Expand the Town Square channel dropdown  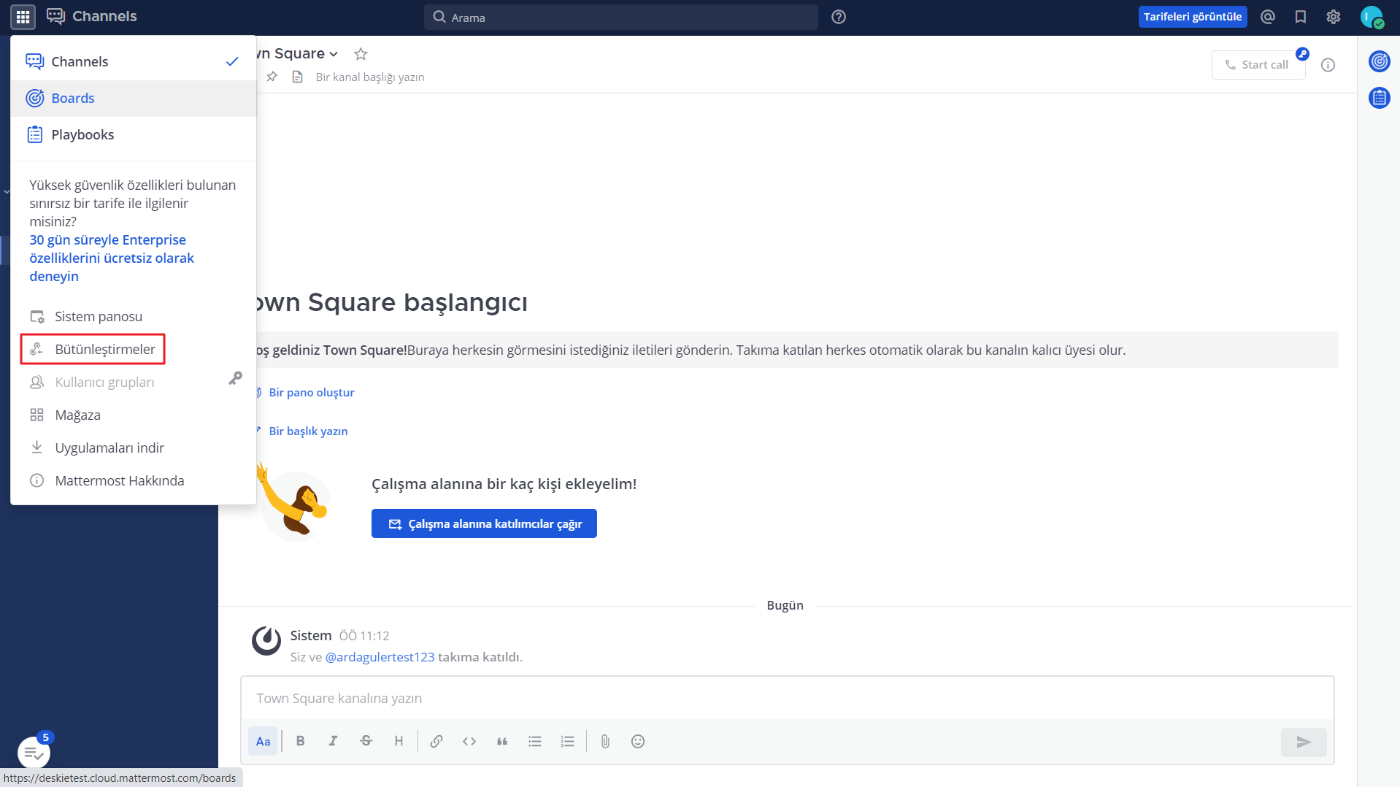(334, 54)
